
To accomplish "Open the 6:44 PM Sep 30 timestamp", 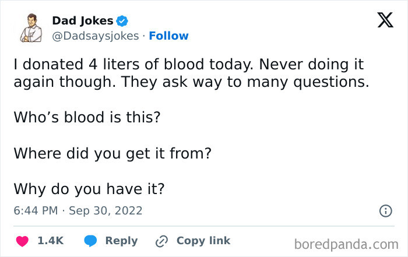I will coord(78,210).
